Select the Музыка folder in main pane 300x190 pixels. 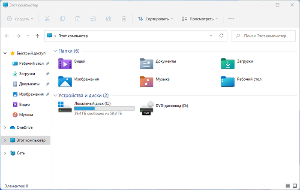pos(147,81)
